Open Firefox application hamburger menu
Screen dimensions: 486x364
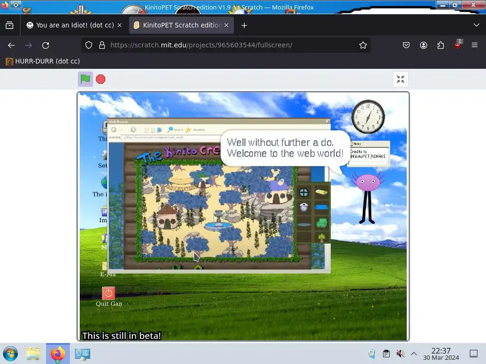coord(475,45)
